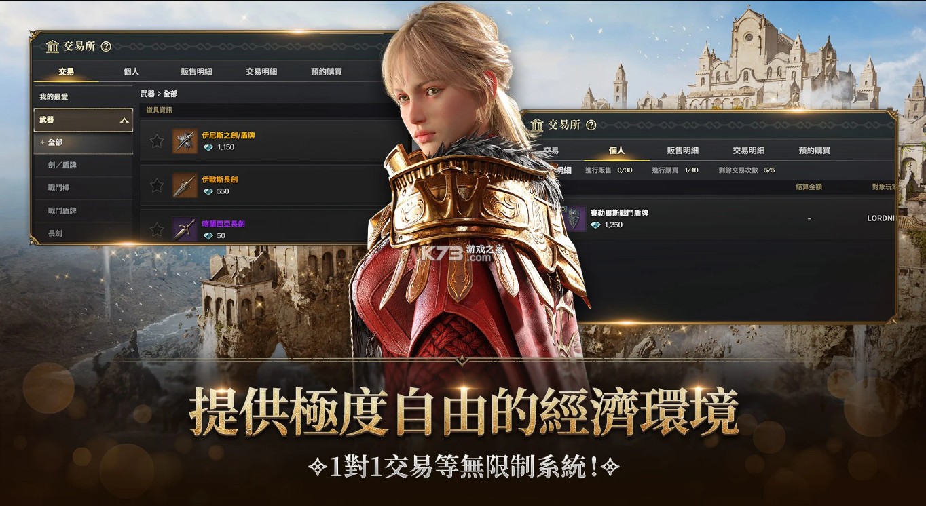Select the 伊歐斯長劍 item icon
926x506 pixels.
point(185,185)
